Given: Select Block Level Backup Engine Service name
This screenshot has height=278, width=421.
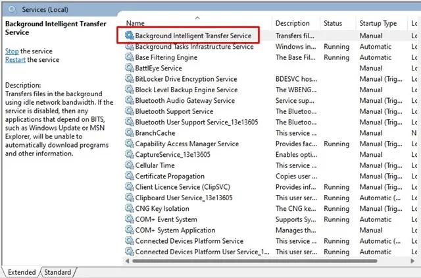Looking at the screenshot, I should click(x=186, y=90).
